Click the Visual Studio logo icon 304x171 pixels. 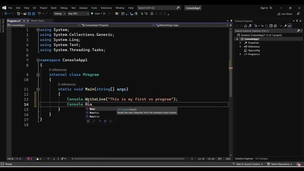(x=4, y=8)
